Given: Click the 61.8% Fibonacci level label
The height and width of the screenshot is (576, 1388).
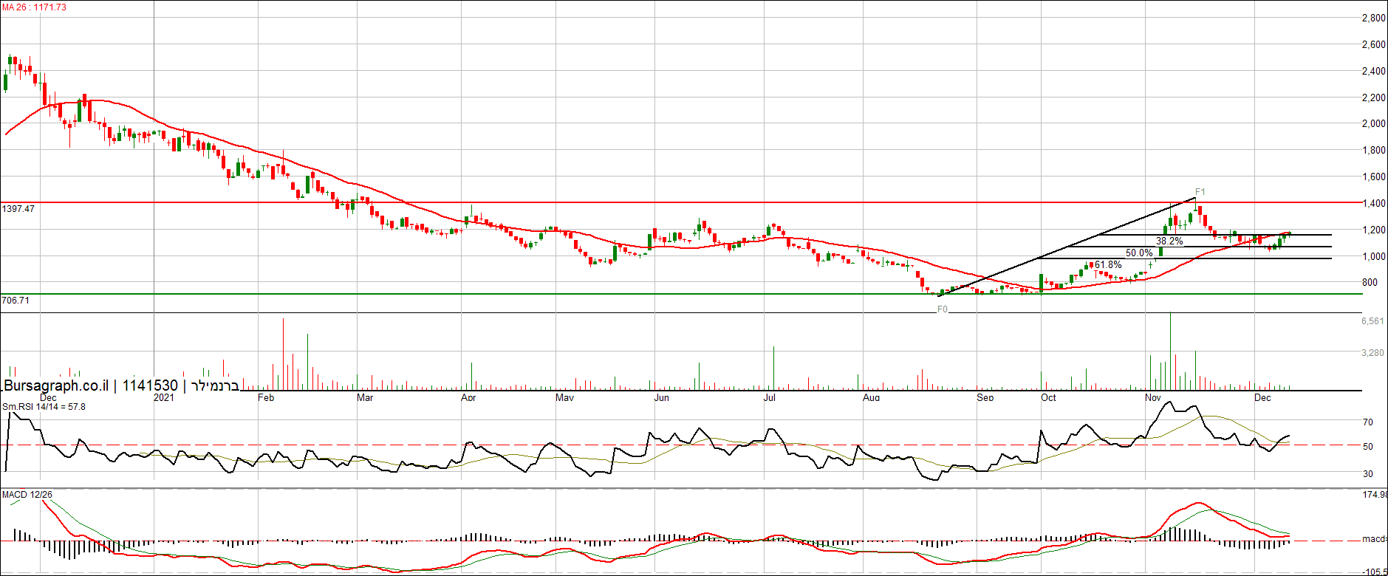Looking at the screenshot, I should 1108,265.
